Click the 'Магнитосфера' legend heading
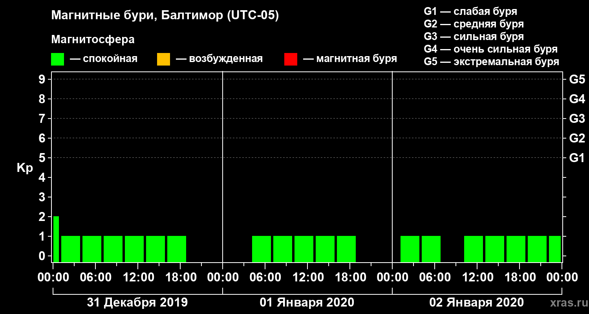 (93, 40)
